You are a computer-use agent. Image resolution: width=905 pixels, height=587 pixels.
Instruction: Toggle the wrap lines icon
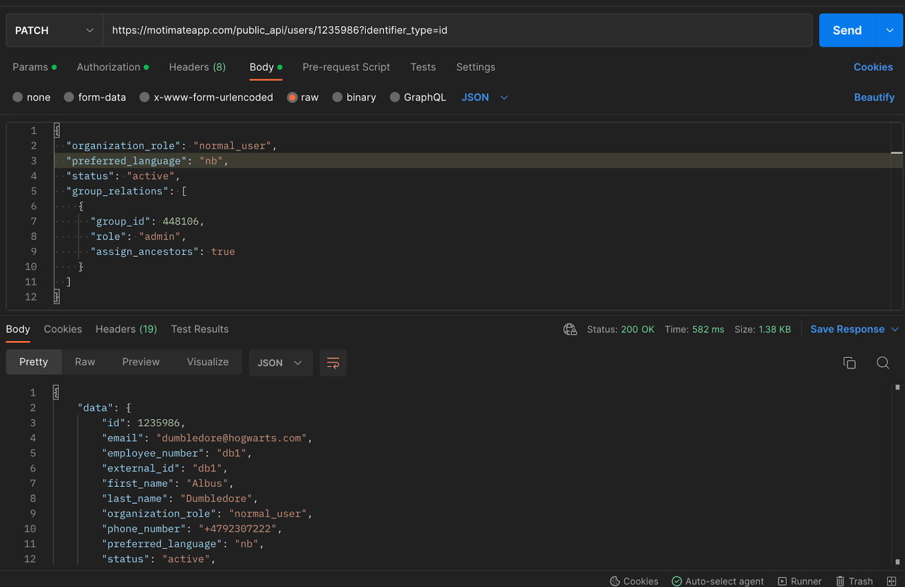333,363
